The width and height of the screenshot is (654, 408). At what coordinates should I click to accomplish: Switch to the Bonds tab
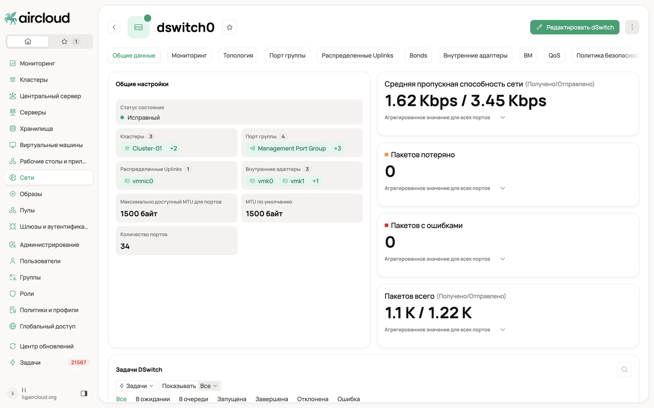pos(418,55)
